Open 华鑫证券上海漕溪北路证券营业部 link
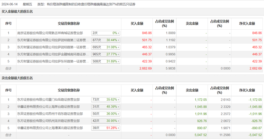 (50, 128)
